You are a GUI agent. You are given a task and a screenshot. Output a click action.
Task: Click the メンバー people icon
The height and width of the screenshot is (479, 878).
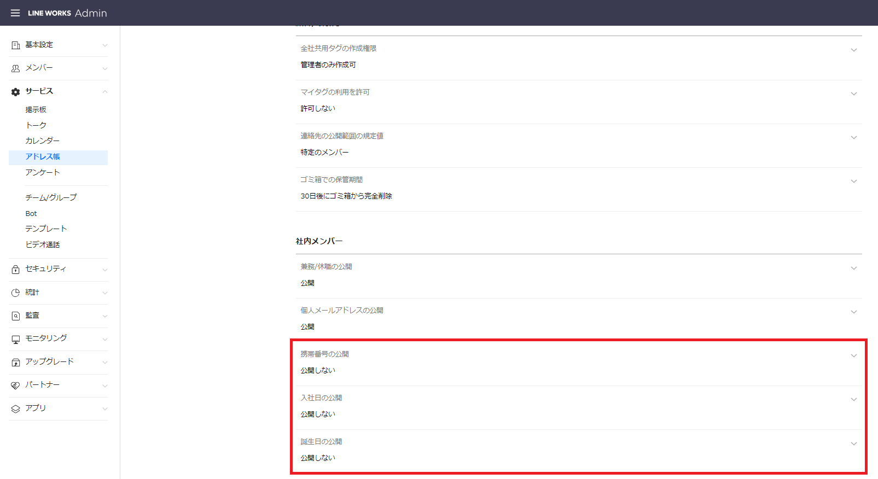[16, 68]
